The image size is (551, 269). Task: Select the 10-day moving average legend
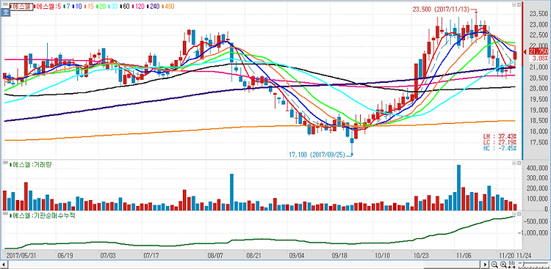pyautogui.click(x=77, y=7)
